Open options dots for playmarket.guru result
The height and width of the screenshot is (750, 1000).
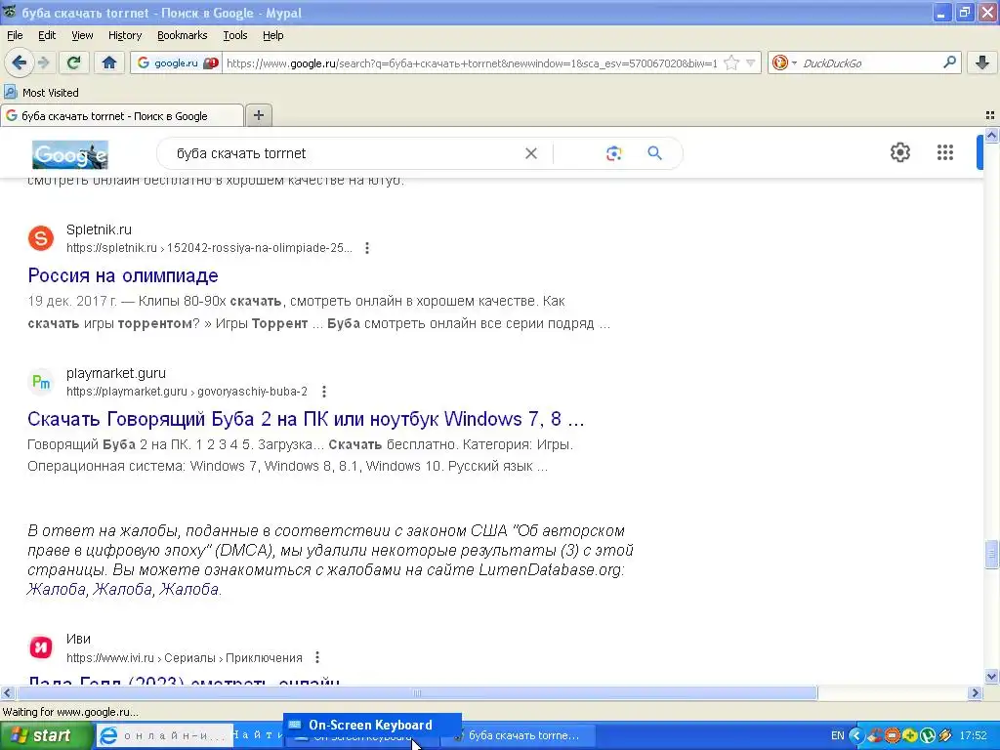coord(324,391)
